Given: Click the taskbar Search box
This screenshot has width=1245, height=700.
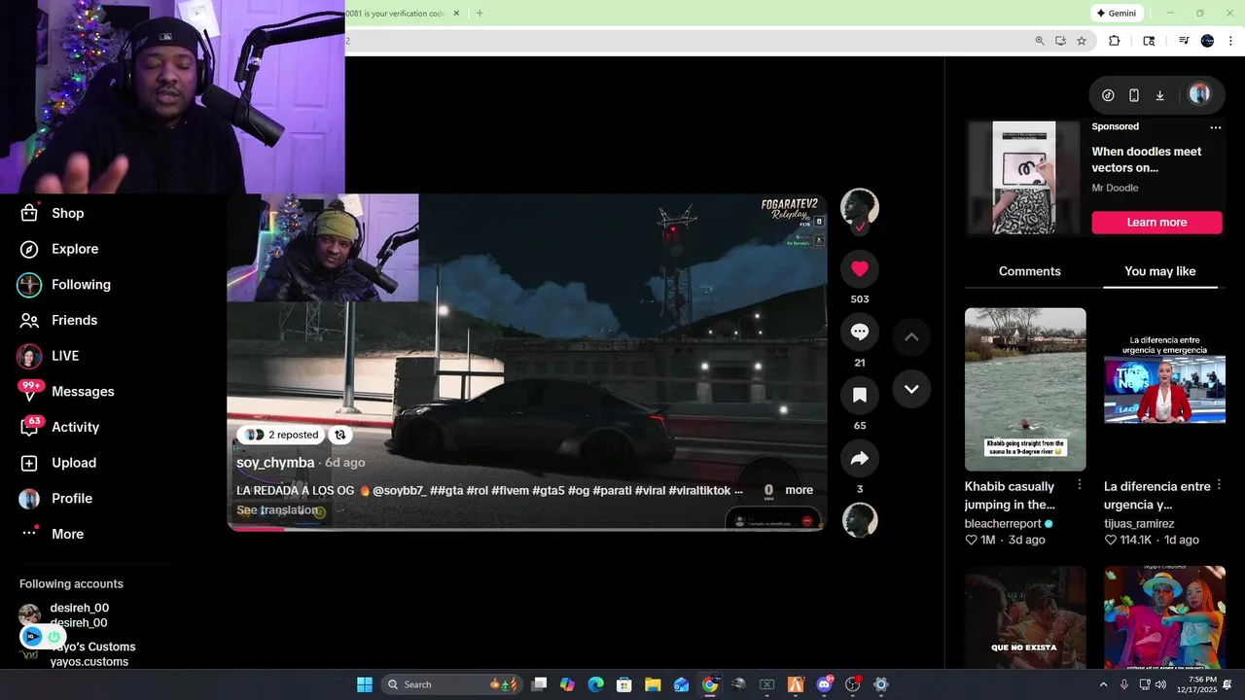Looking at the screenshot, I should coord(453,684).
